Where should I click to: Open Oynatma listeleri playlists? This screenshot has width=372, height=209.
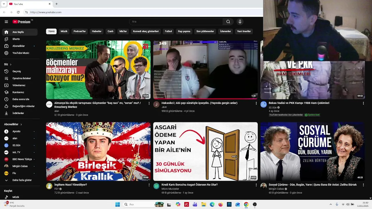click(20, 78)
